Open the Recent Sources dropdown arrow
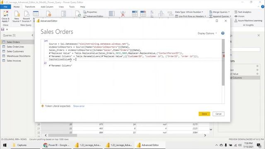The height and width of the screenshot is (149, 265). pyautogui.click(x=31, y=21)
